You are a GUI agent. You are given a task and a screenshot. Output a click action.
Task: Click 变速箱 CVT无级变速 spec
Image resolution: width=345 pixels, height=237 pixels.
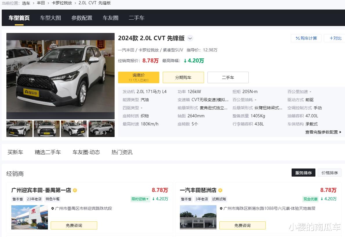pyautogui.click(x=203, y=100)
